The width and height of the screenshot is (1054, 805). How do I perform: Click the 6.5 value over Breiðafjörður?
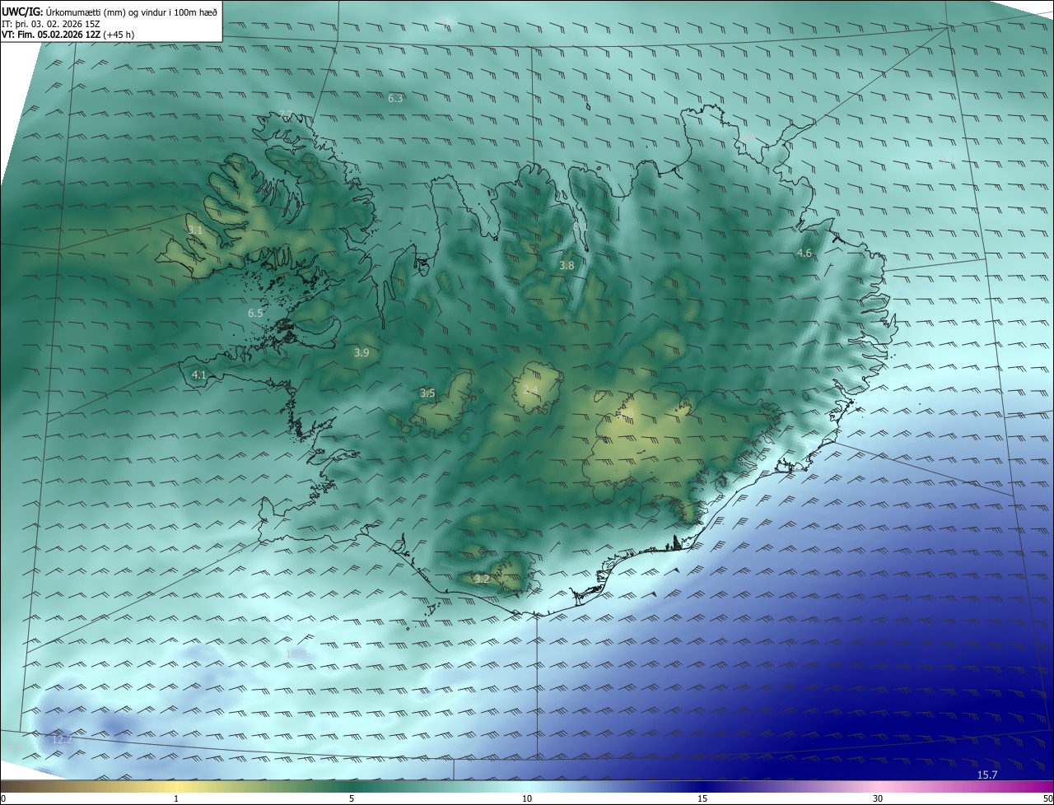pos(255,314)
